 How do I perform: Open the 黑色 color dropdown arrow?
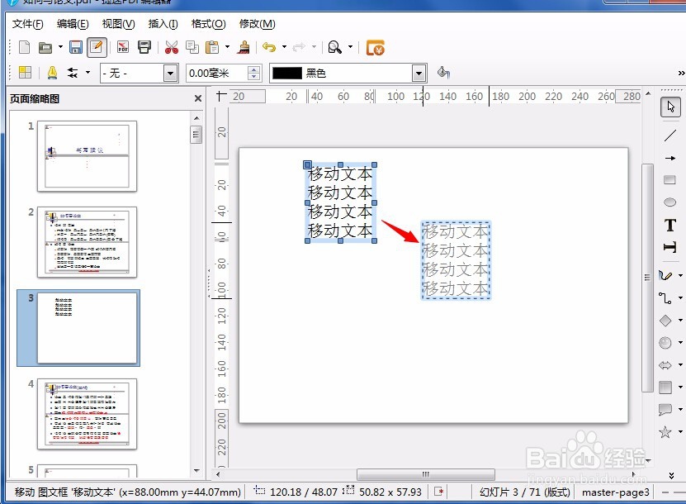(x=419, y=74)
